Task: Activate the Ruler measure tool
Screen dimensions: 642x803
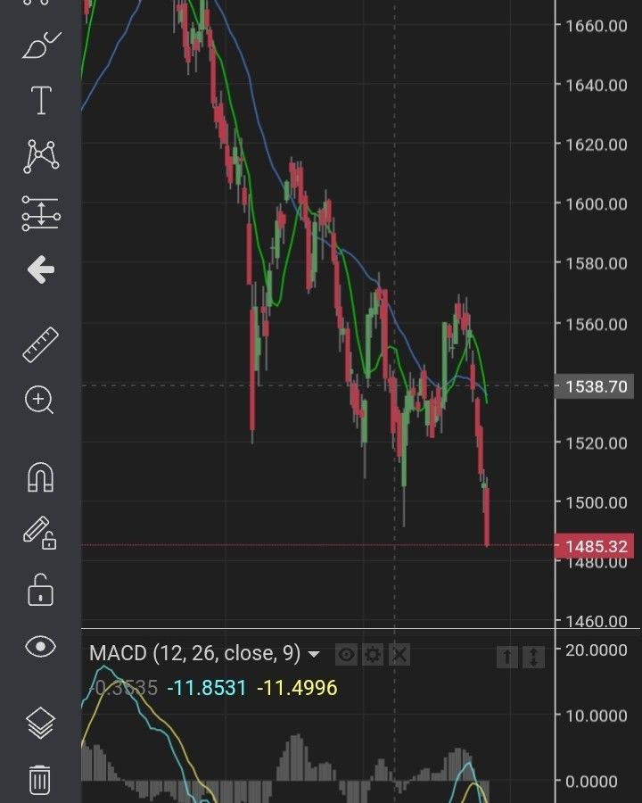Action: [x=40, y=344]
